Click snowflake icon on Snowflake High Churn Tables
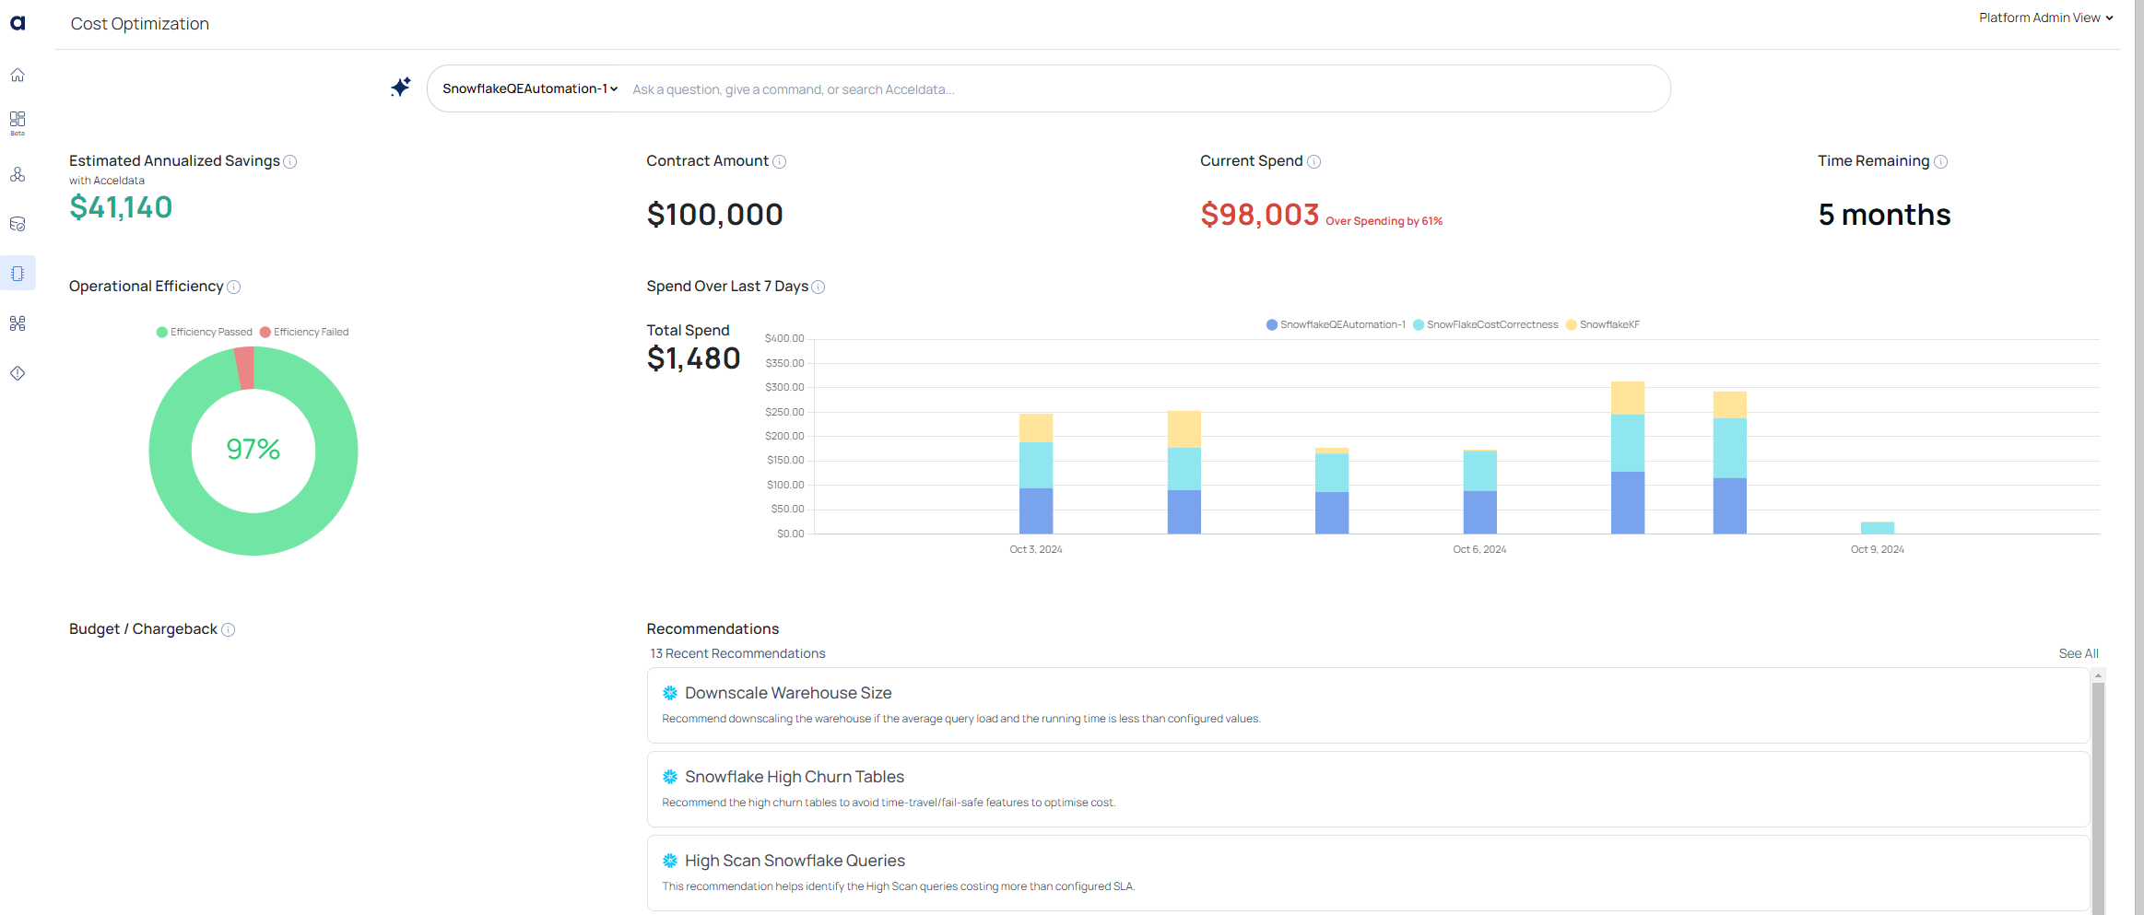 [670, 777]
